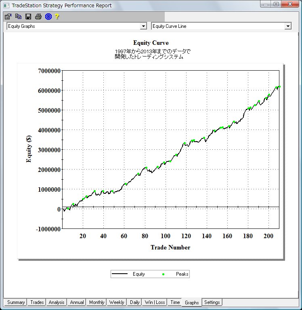Expand the Equity Curve Line dropdown arrow

click(x=288, y=26)
